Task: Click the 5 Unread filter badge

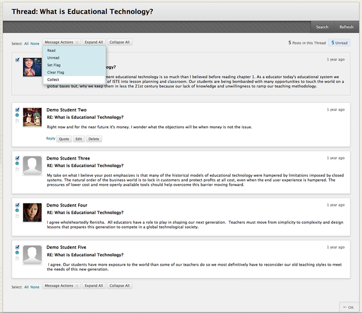Action: 339,43
